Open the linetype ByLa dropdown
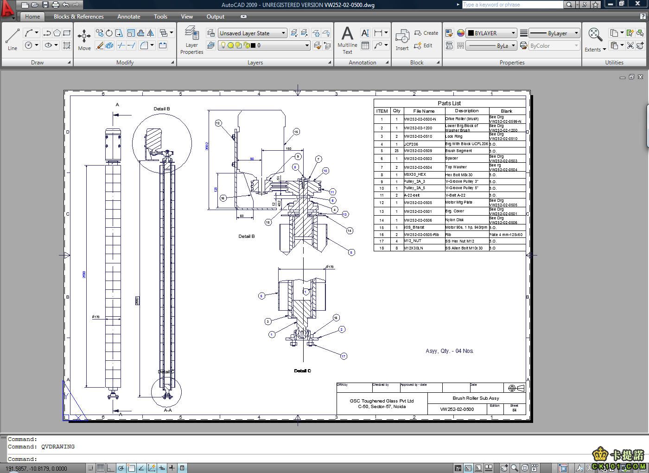The height and width of the screenshot is (473, 649). [491, 45]
